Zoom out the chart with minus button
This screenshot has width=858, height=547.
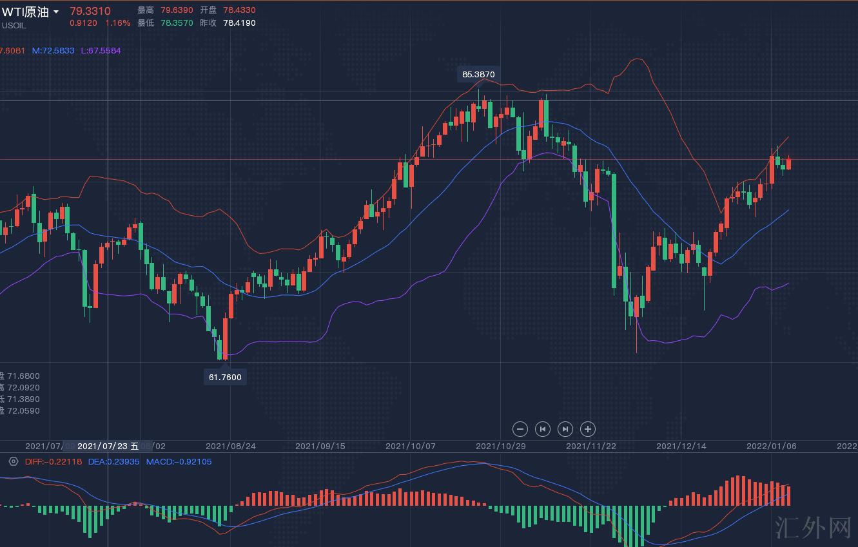pos(520,429)
